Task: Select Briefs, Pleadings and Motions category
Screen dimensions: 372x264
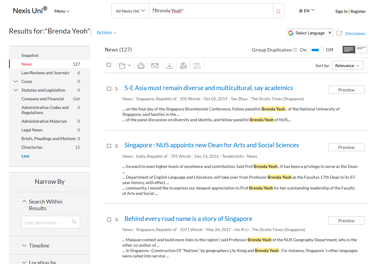Action: pyautogui.click(x=48, y=139)
